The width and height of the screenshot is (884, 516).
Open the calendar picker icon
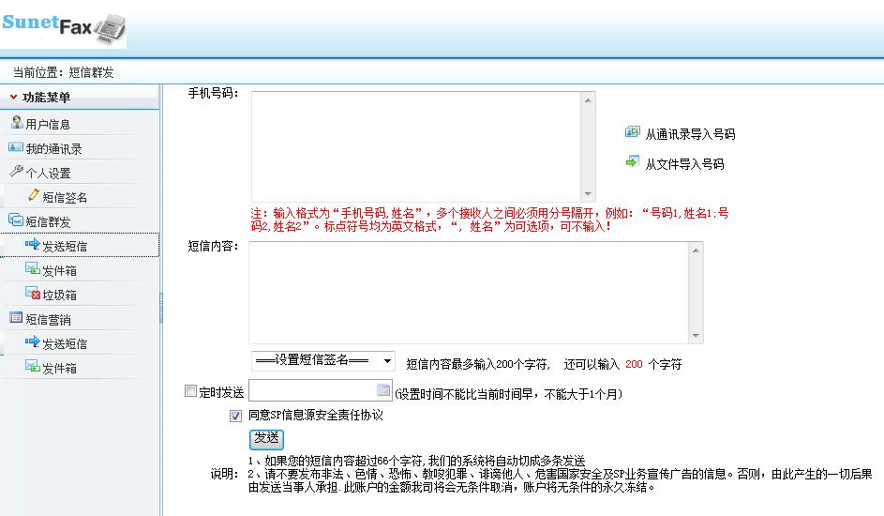[383, 389]
